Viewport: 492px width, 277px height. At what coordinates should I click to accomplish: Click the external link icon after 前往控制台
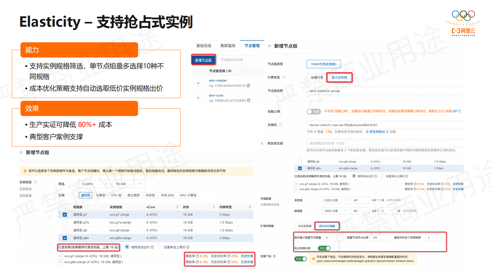point(387,132)
